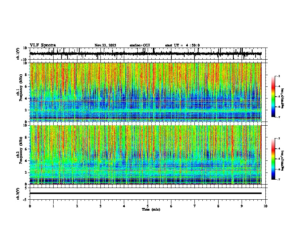Click the "-5" tick of the ch.3(V) axis

pos(25,200)
